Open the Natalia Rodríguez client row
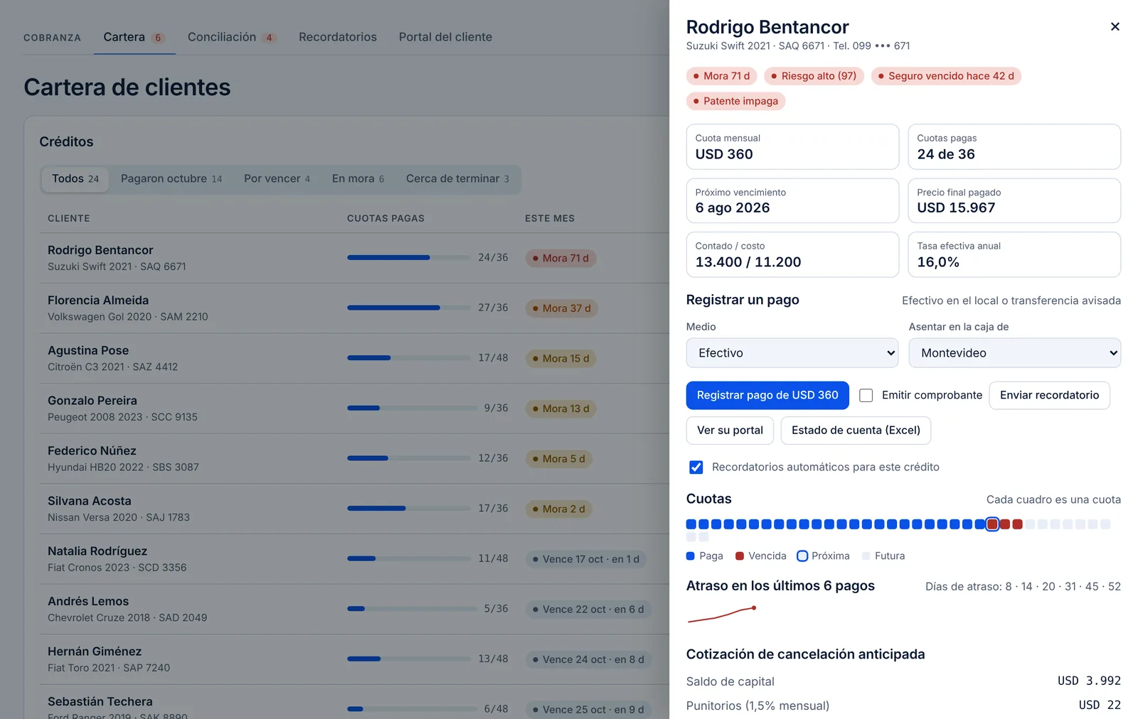This screenshot has height=719, width=1138. [x=354, y=559]
